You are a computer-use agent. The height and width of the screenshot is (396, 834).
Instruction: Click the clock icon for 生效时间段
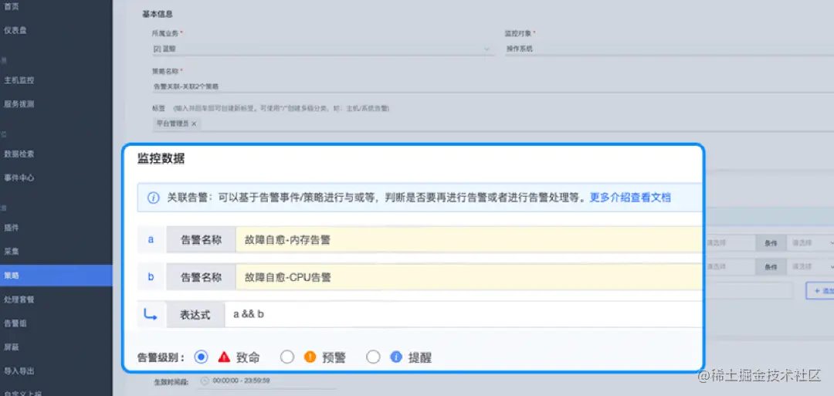tap(204, 381)
